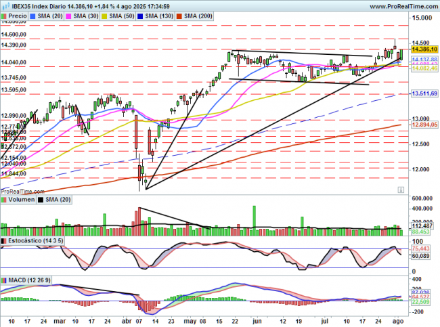The width and height of the screenshot is (440, 327).
Task: Click the current price tag 14.386,10
Action: [x=424, y=49]
